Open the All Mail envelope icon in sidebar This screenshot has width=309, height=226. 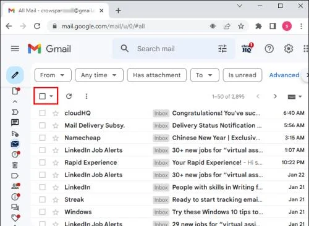coord(15,144)
